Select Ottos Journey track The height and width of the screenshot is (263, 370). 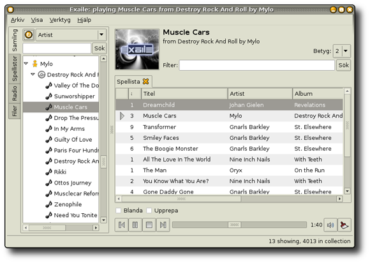coord(73,183)
